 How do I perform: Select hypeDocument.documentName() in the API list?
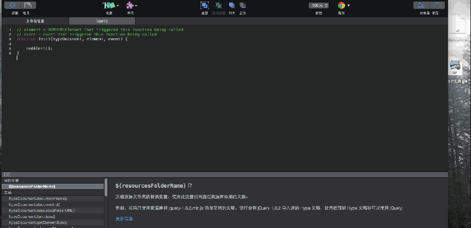pyautogui.click(x=38, y=198)
